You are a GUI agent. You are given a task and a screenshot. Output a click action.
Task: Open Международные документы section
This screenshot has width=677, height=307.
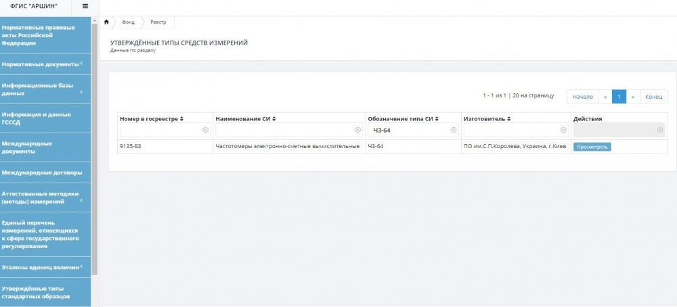(x=45, y=147)
